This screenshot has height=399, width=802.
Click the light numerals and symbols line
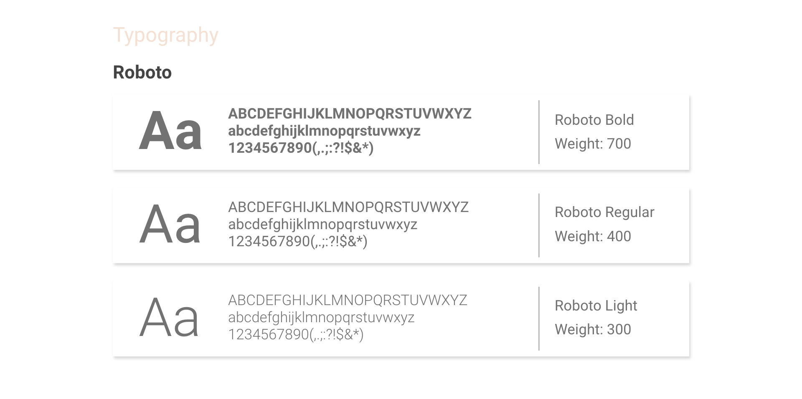coord(296,334)
